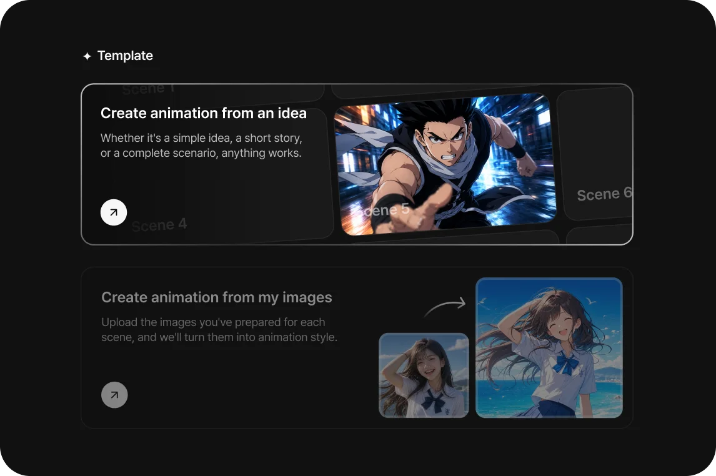Click the small real photo of the girl
Image resolution: width=716 pixels, height=476 pixels.
(x=424, y=375)
